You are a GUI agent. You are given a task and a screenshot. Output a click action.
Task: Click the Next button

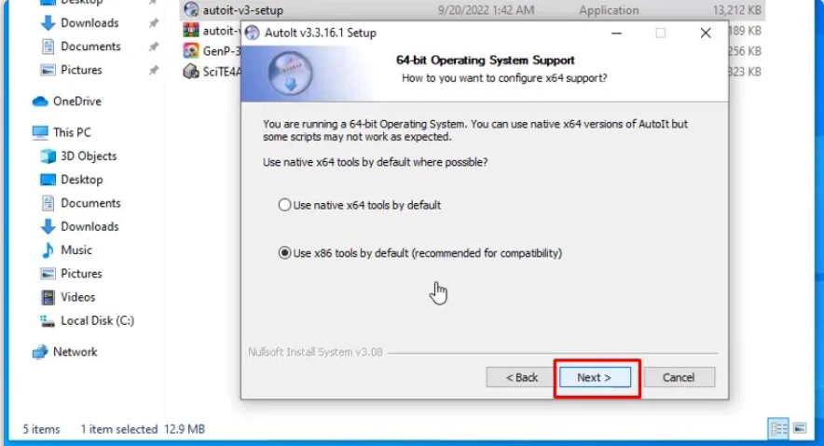click(x=595, y=377)
